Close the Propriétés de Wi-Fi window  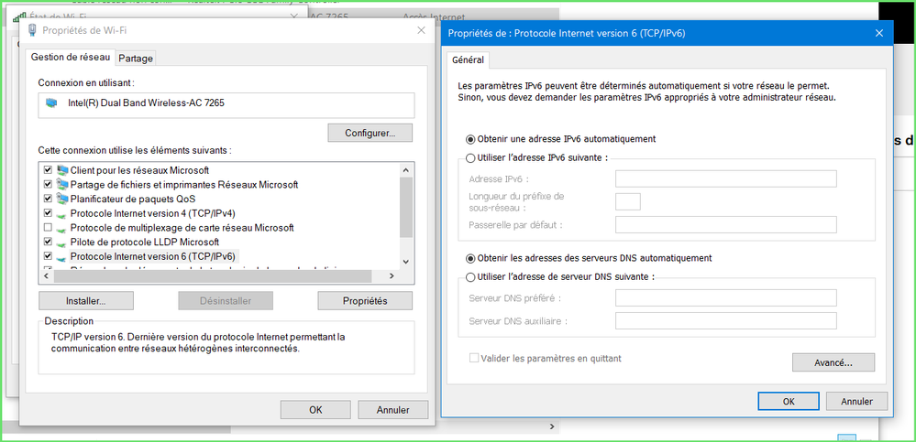pos(421,30)
